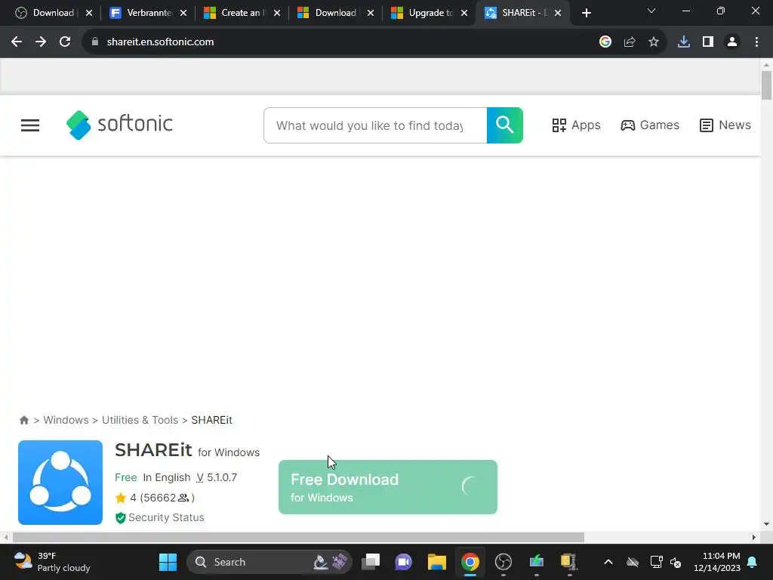Open Utilities & Tools breadcrumb link
The width and height of the screenshot is (773, 580).
pyautogui.click(x=140, y=420)
